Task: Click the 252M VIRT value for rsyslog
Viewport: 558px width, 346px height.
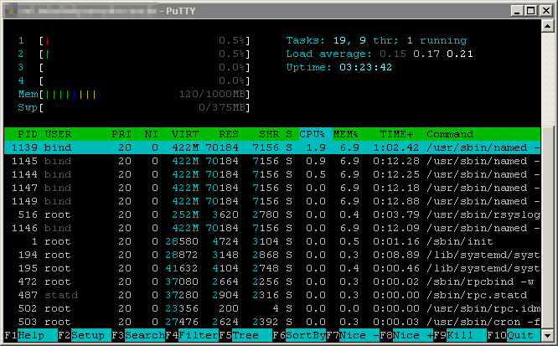Action: coord(185,214)
